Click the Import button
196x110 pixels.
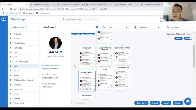click(x=155, y=103)
